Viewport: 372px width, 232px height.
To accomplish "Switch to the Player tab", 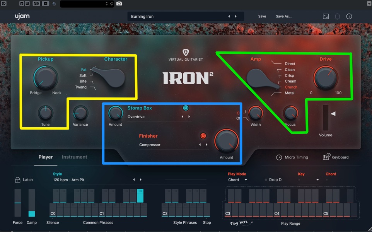I will 46,157.
